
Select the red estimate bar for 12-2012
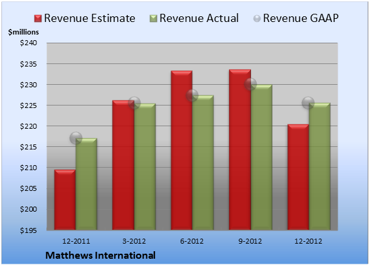pos(298,177)
